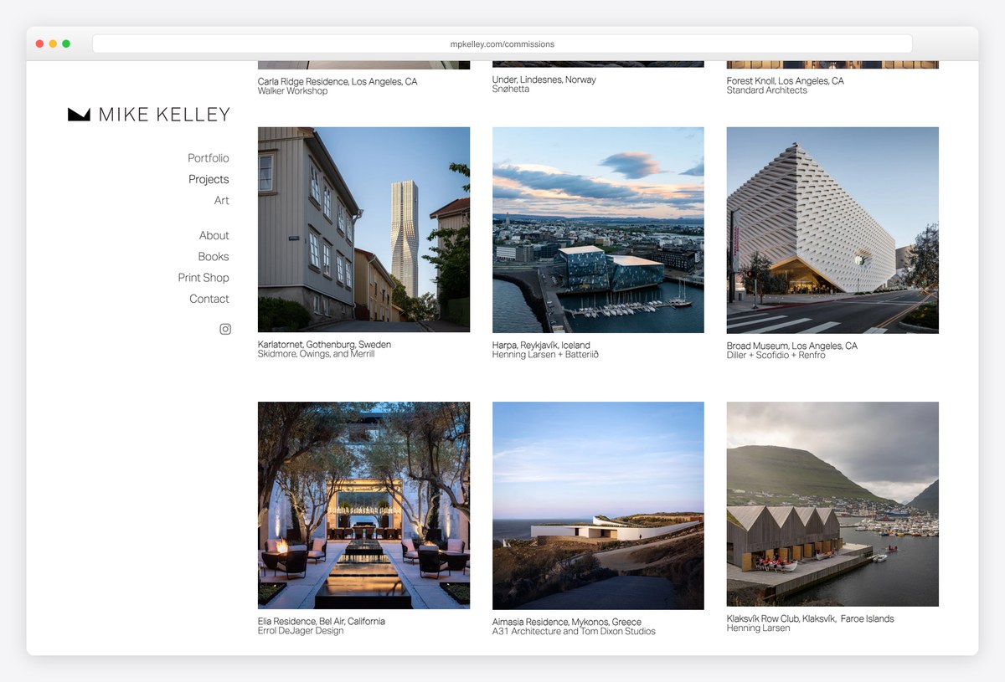Screen dimensions: 1005x682
Task: Open the Broad Museum photo thumbnail
Action: click(x=832, y=230)
